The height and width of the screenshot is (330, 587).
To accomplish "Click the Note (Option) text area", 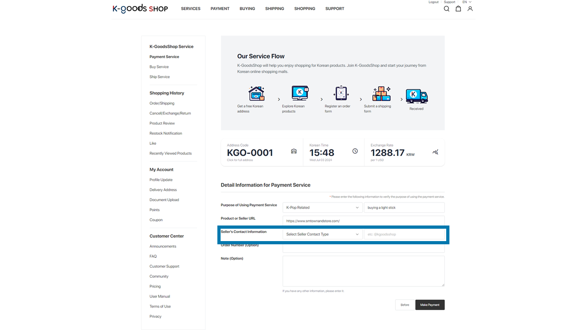I will click(x=363, y=271).
